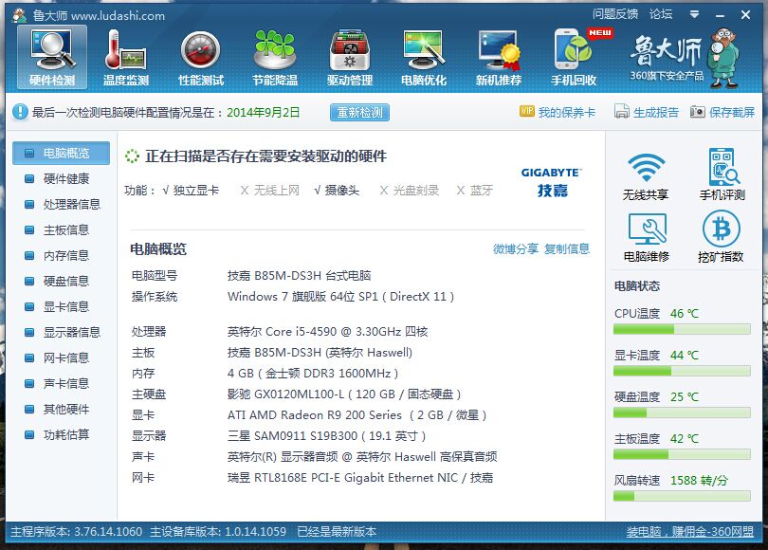The width and height of the screenshot is (768, 550).
Task: Open the 硬件检测 hardware detection tool
Action: 52,57
